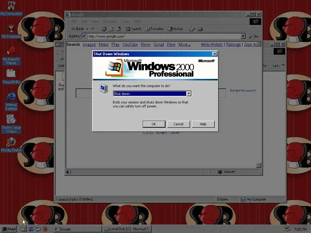
Task: Click the Maps link on Google page
Action: tap(104, 45)
